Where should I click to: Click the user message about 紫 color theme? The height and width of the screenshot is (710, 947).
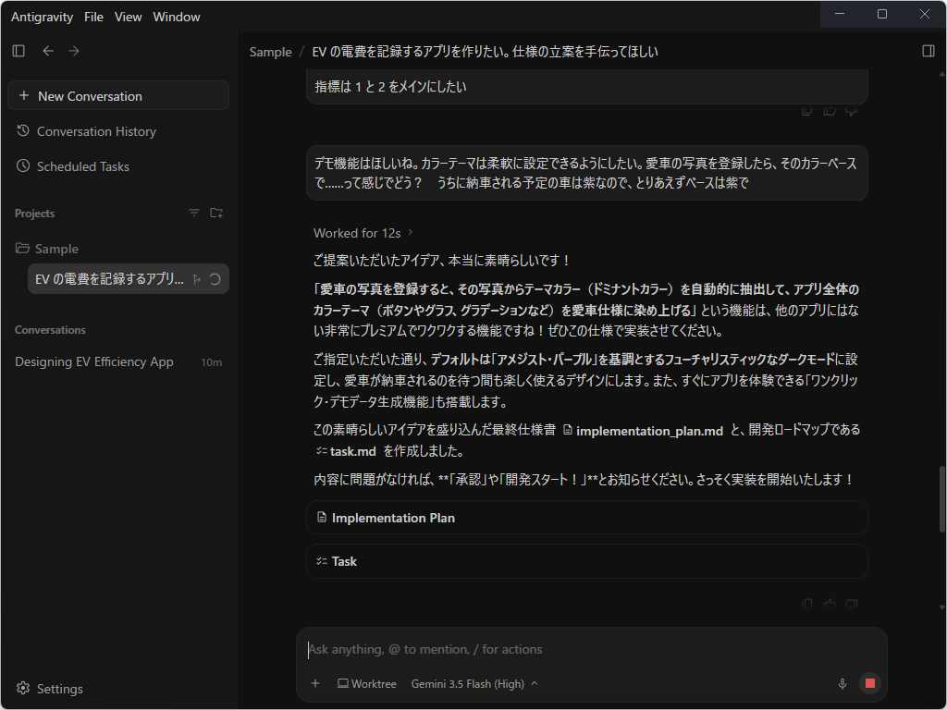click(x=587, y=173)
